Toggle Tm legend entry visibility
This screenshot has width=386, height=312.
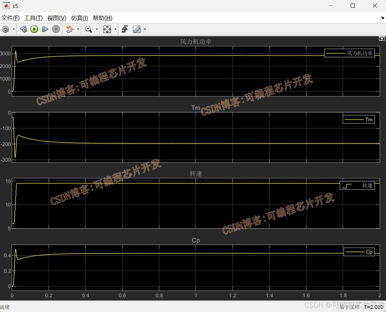(359, 119)
